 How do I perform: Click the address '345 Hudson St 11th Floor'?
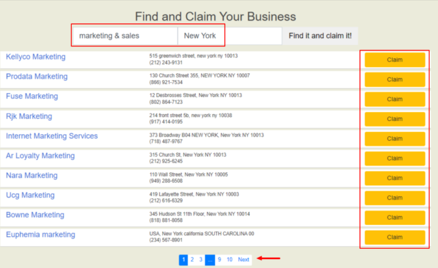pyautogui.click(x=177, y=214)
